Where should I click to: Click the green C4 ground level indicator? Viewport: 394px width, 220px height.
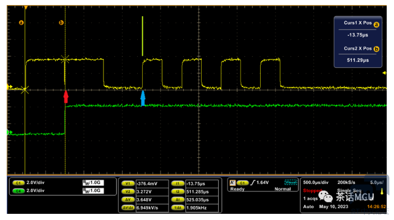click(x=10, y=132)
